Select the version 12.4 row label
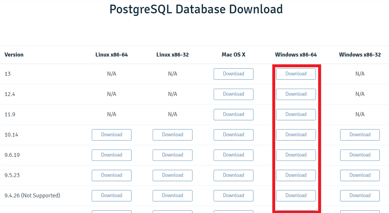Screen dimensions: 389x213 (10, 94)
